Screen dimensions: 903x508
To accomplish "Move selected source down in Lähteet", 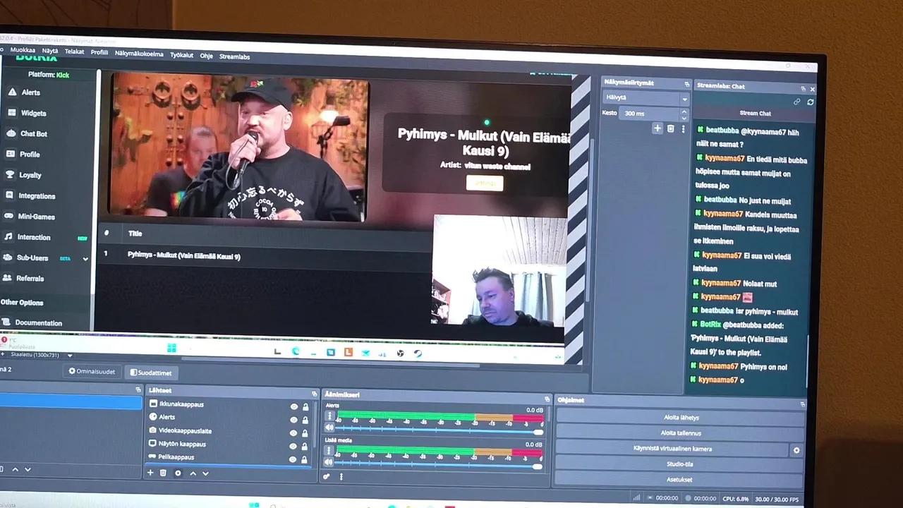I will coord(205,473).
